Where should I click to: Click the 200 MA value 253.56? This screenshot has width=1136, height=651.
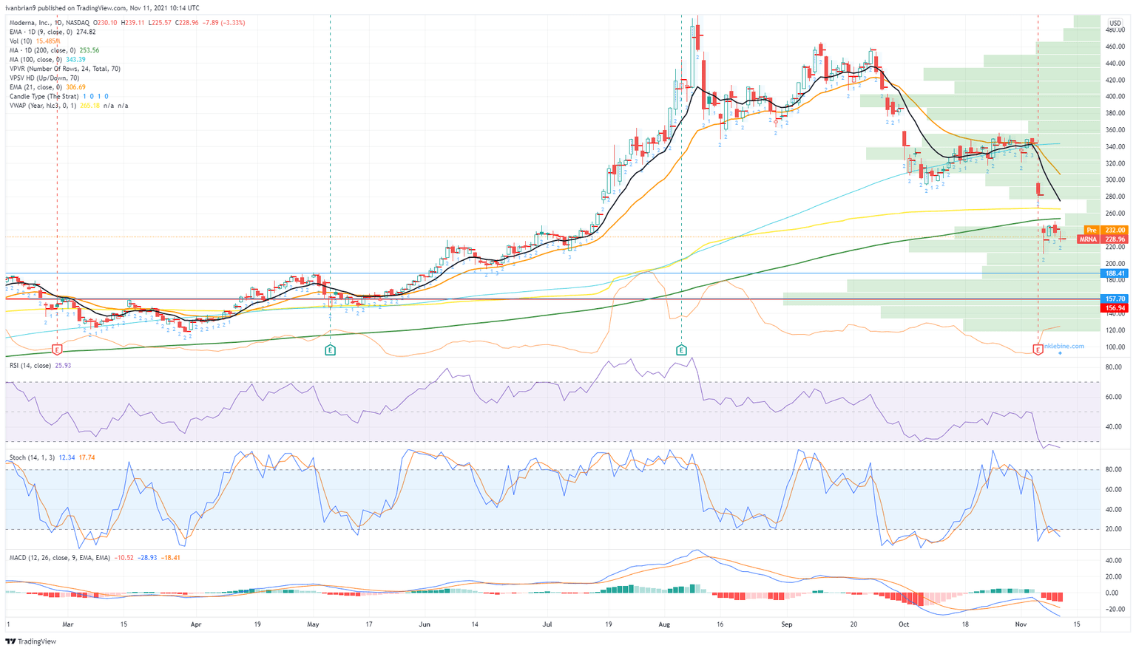(x=89, y=50)
